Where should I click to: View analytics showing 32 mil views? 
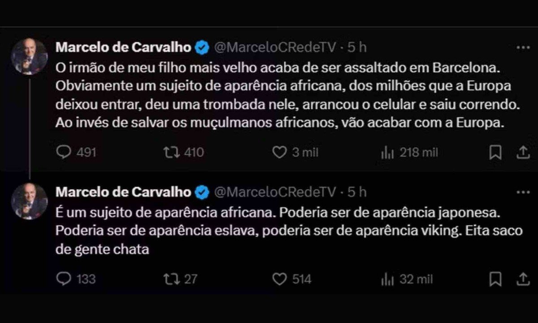pos(387,279)
